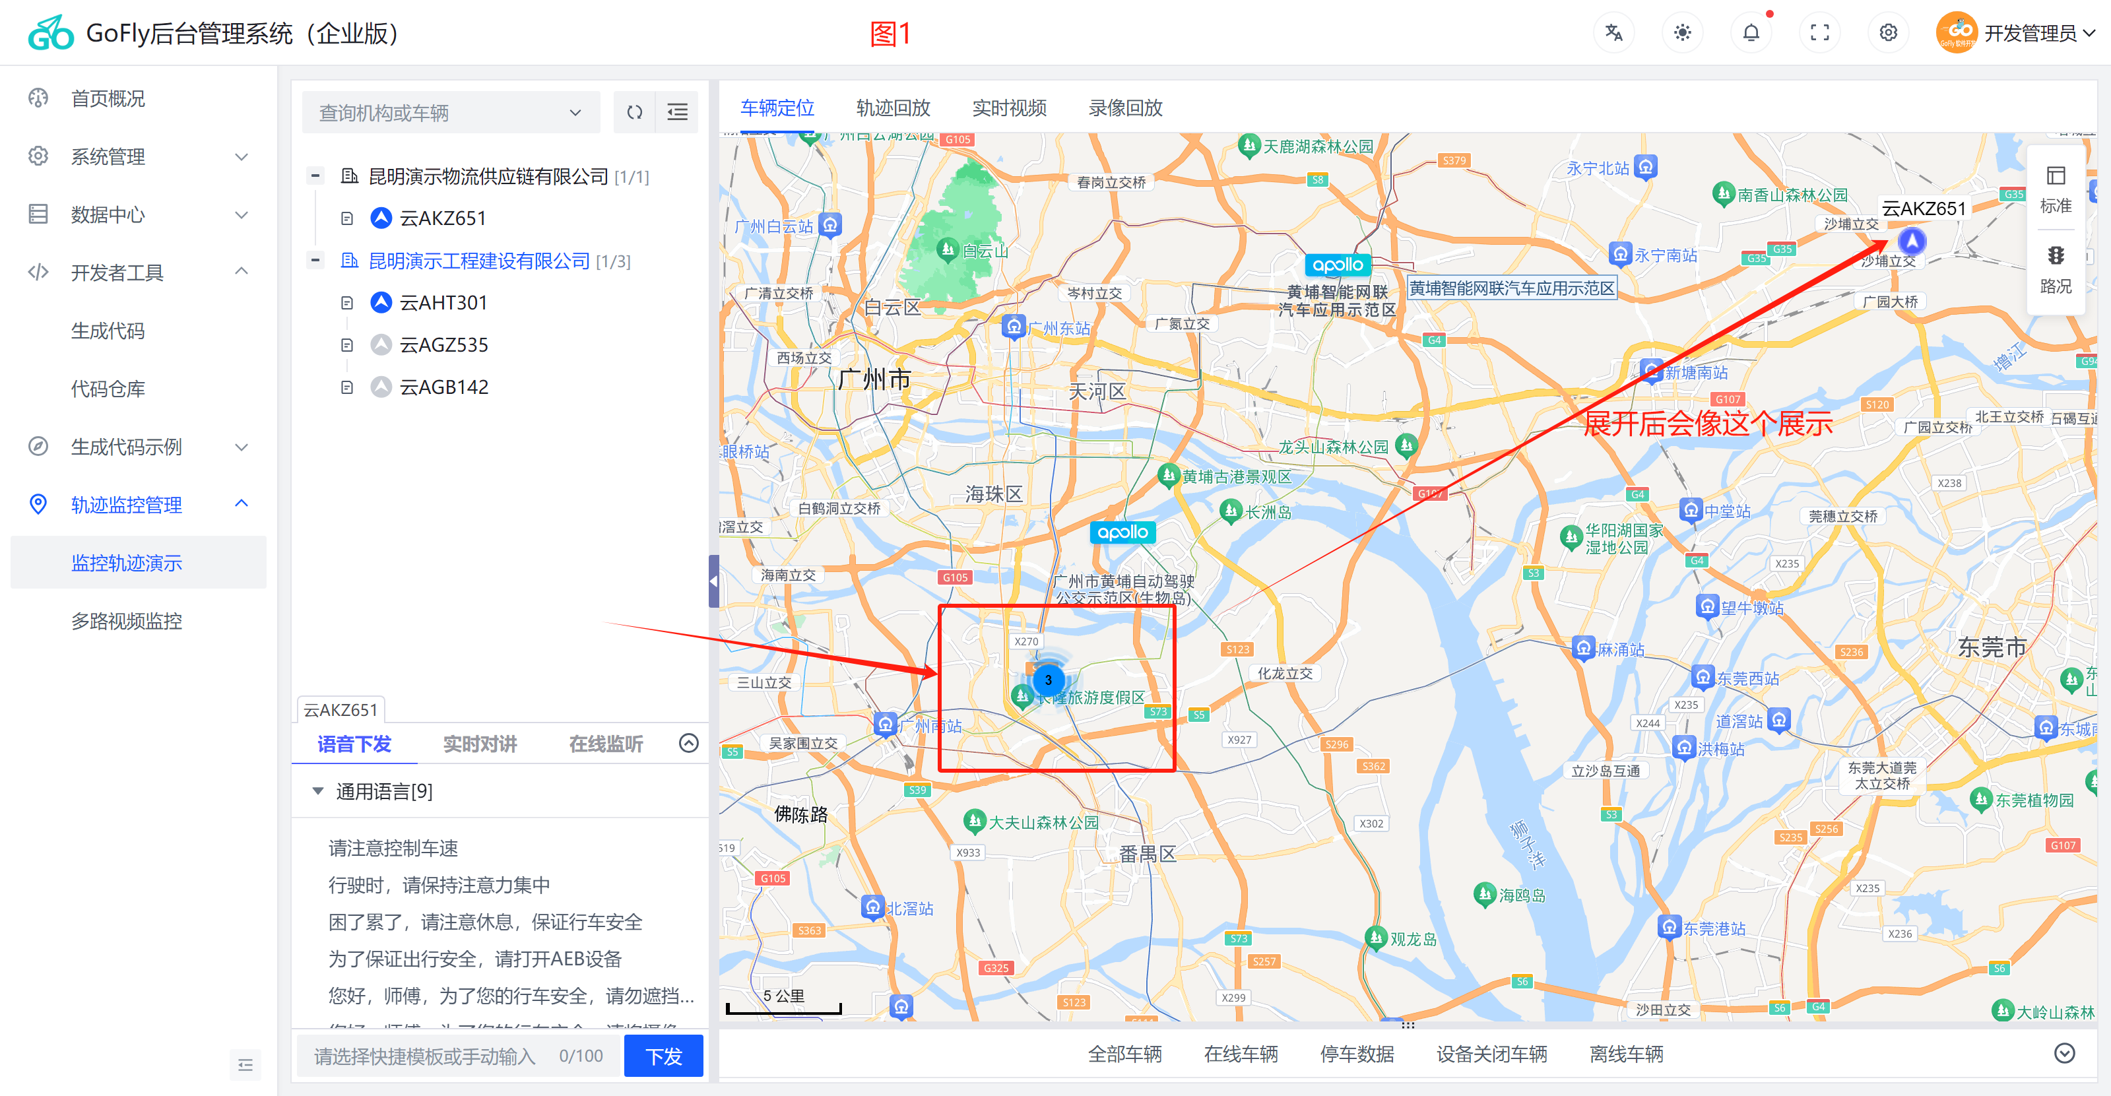Collapse left panel using map edge handle

713,580
